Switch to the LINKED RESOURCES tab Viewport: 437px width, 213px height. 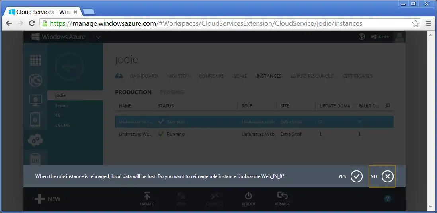312,76
